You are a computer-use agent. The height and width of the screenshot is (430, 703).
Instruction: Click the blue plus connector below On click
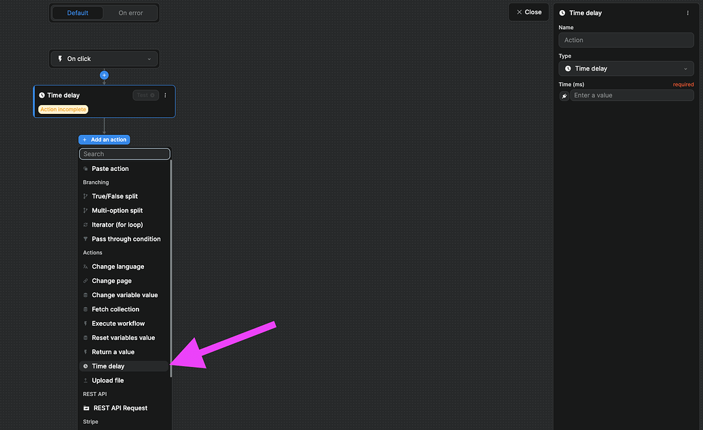coord(104,75)
